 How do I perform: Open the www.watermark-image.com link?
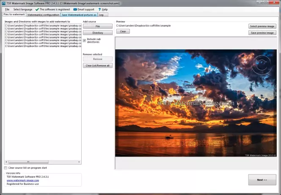[23, 180]
